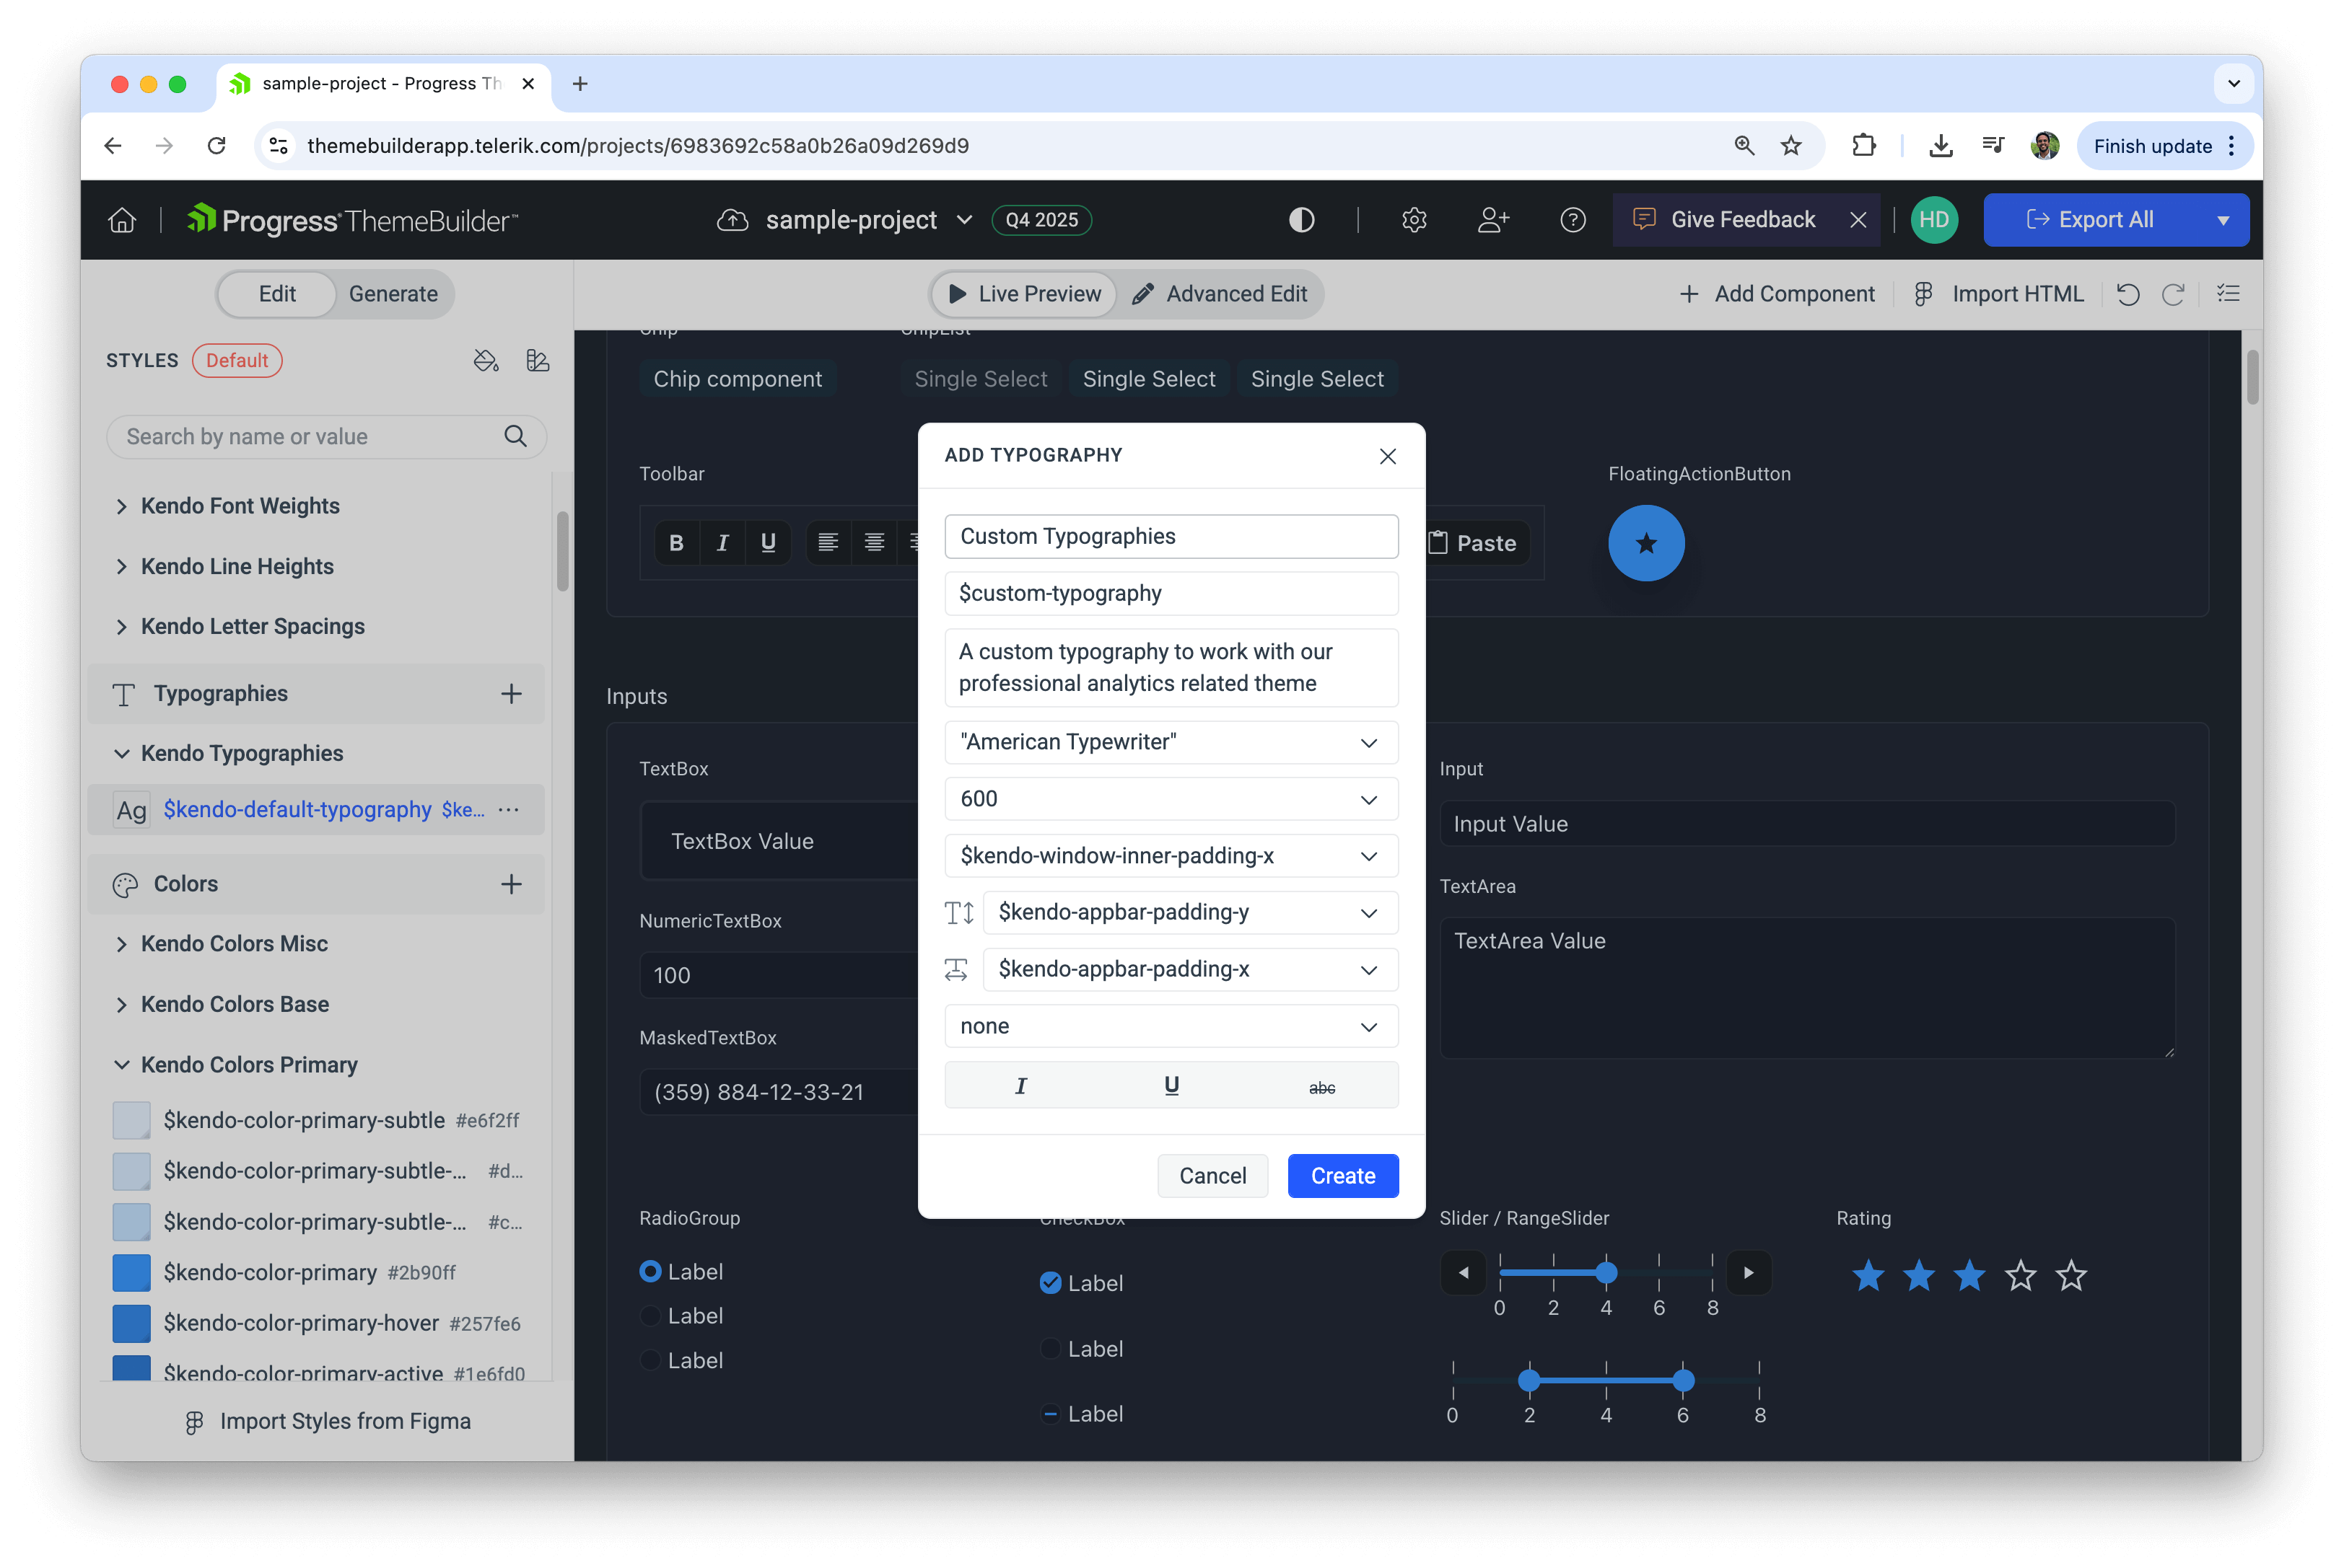Open the American Typewriter font family dropdown
This screenshot has height=1568, width=2344.
tap(1171, 742)
